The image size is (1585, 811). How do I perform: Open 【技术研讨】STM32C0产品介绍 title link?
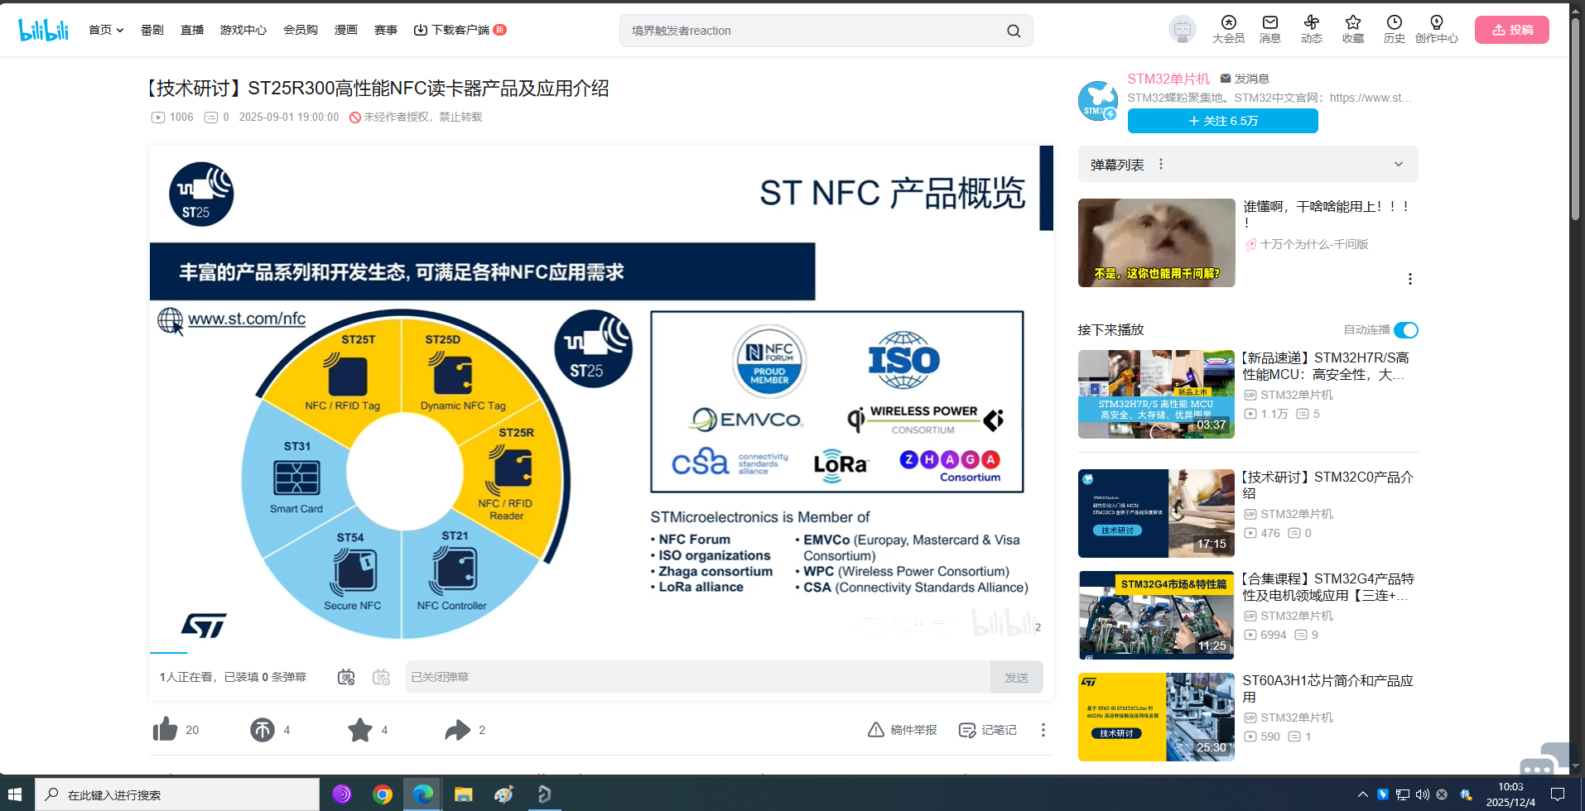pyautogui.click(x=1328, y=485)
